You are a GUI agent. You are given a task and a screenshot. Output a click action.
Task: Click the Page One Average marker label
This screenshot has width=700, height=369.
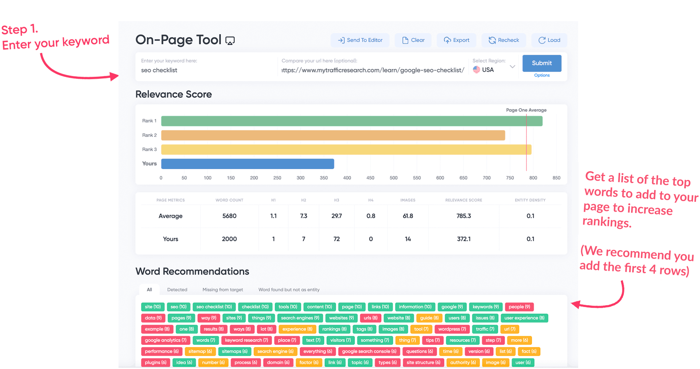click(526, 110)
